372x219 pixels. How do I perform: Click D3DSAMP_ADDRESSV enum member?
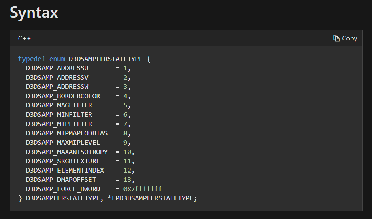click(57, 78)
